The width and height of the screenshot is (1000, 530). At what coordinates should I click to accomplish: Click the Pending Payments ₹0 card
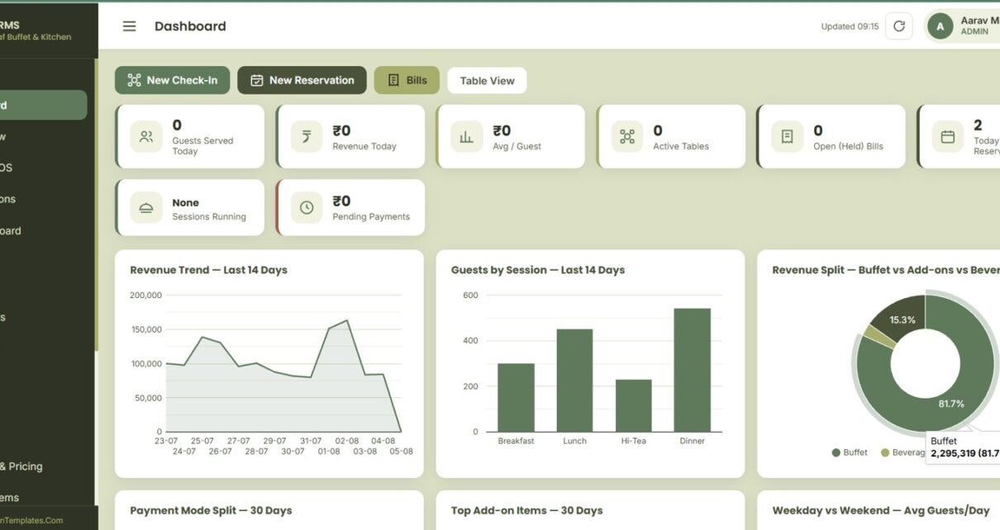[350, 207]
